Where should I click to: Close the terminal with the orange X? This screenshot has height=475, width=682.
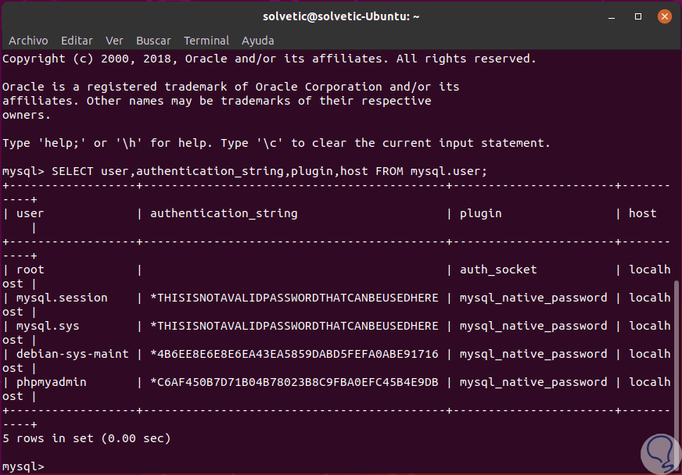click(664, 16)
